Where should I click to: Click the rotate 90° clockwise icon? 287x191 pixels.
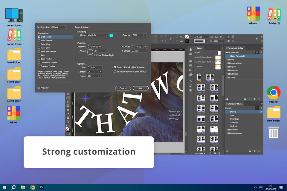(x=161, y=37)
